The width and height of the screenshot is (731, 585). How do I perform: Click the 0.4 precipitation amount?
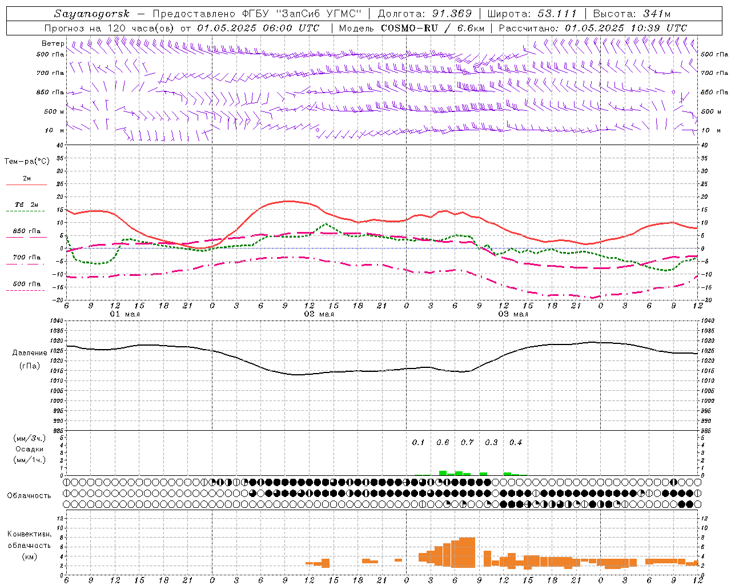(516, 442)
